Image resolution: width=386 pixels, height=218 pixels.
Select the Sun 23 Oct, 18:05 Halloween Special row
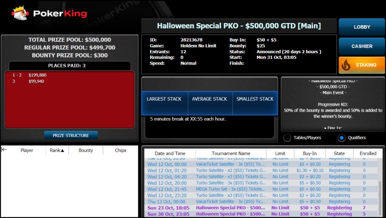click(261, 208)
